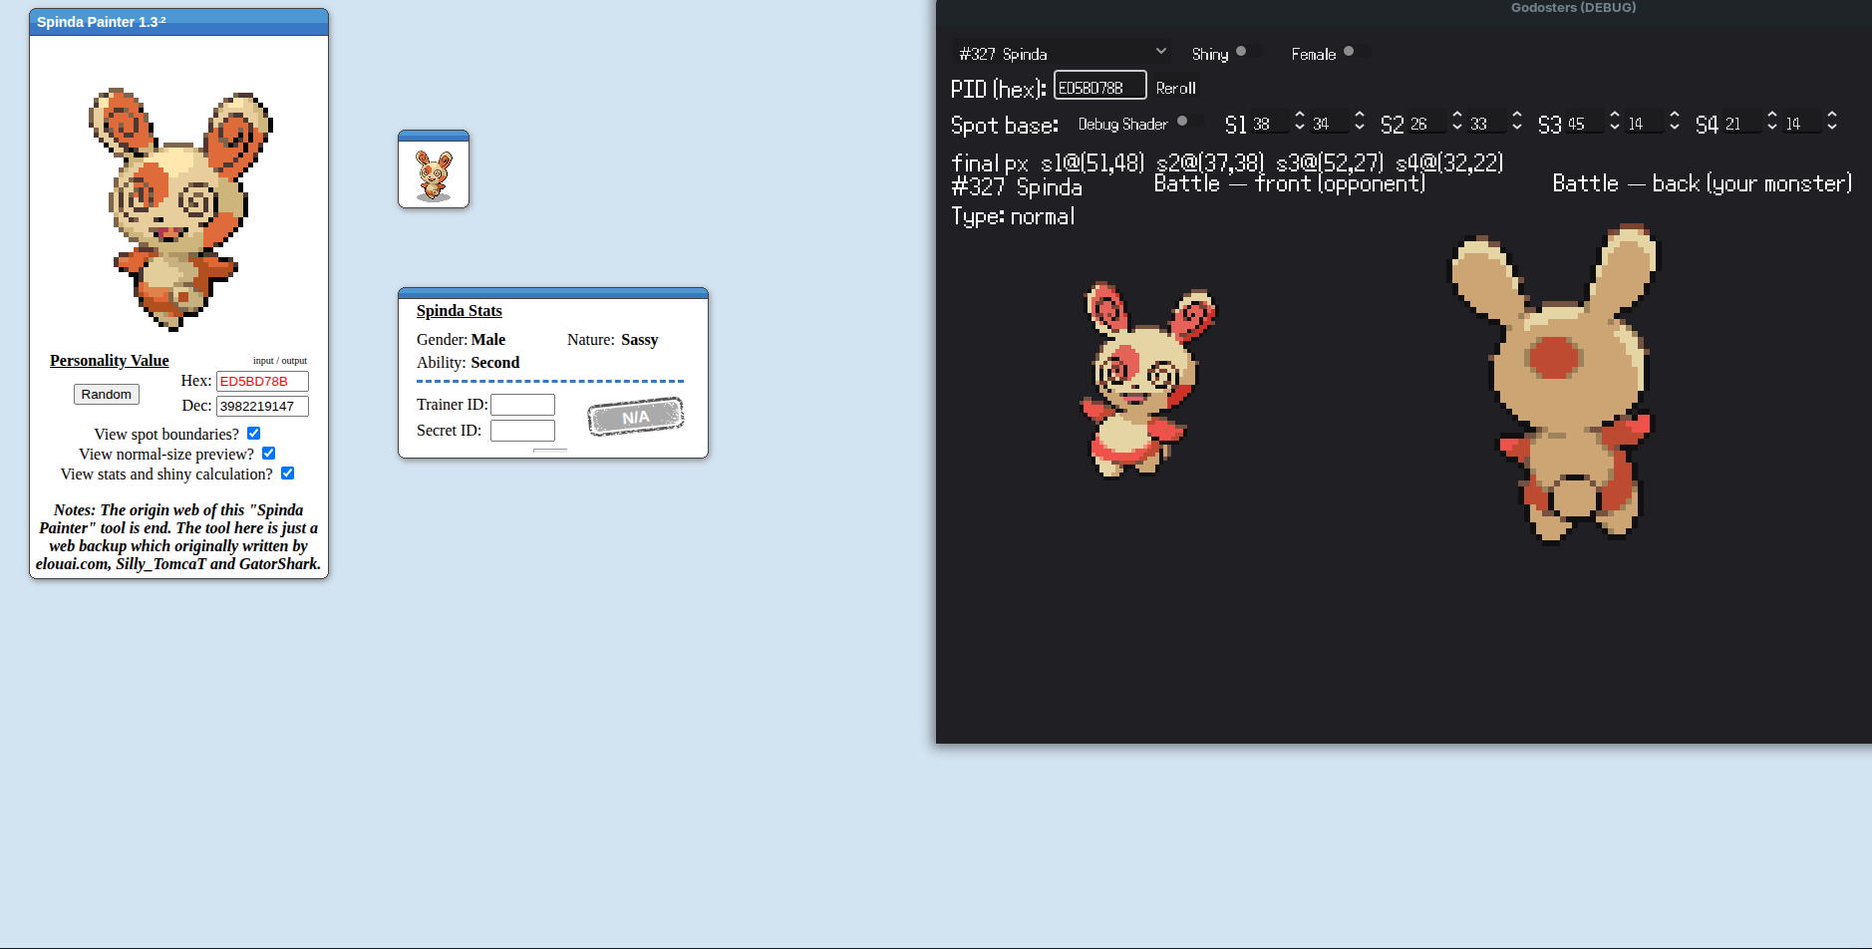This screenshot has height=949, width=1872.
Task: Toggle View stats and shiny calculation checkbox
Action: tap(287, 473)
